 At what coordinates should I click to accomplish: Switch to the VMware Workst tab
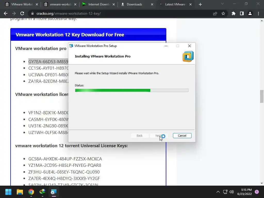(x=22, y=4)
